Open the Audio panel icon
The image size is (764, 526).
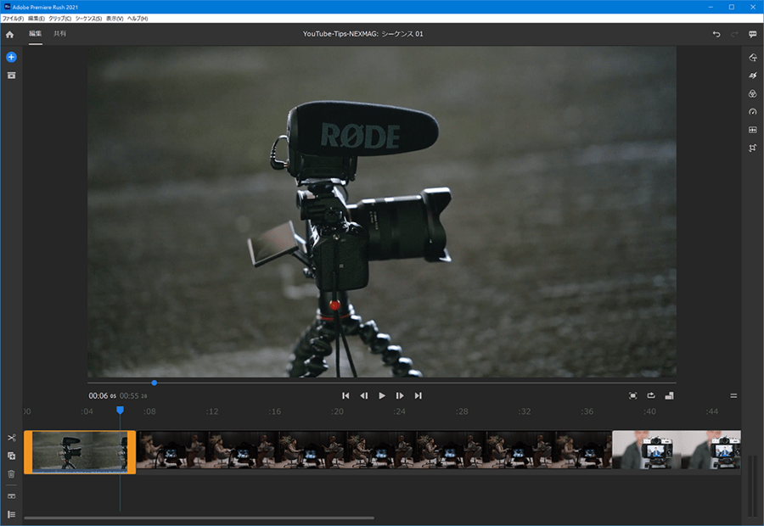[753, 130]
